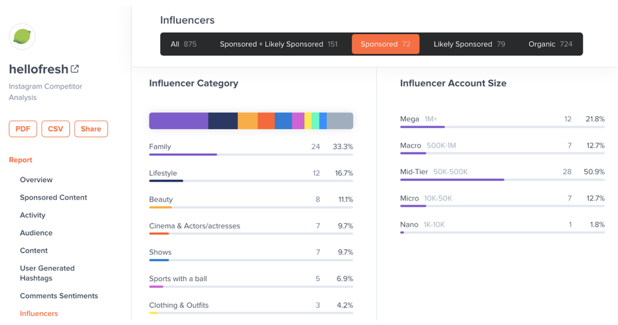Select the All 875 influencers tab
This screenshot has height=325, width=618.
pos(184,44)
